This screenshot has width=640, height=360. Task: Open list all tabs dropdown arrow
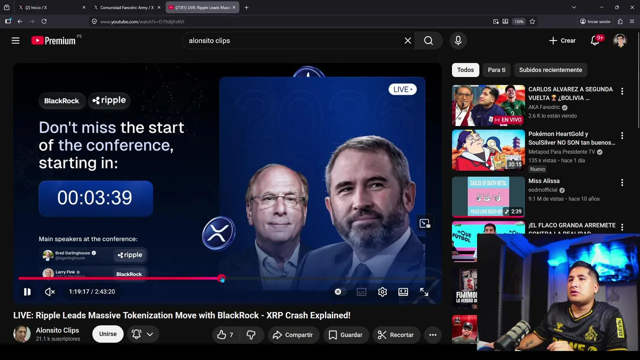[574, 7]
